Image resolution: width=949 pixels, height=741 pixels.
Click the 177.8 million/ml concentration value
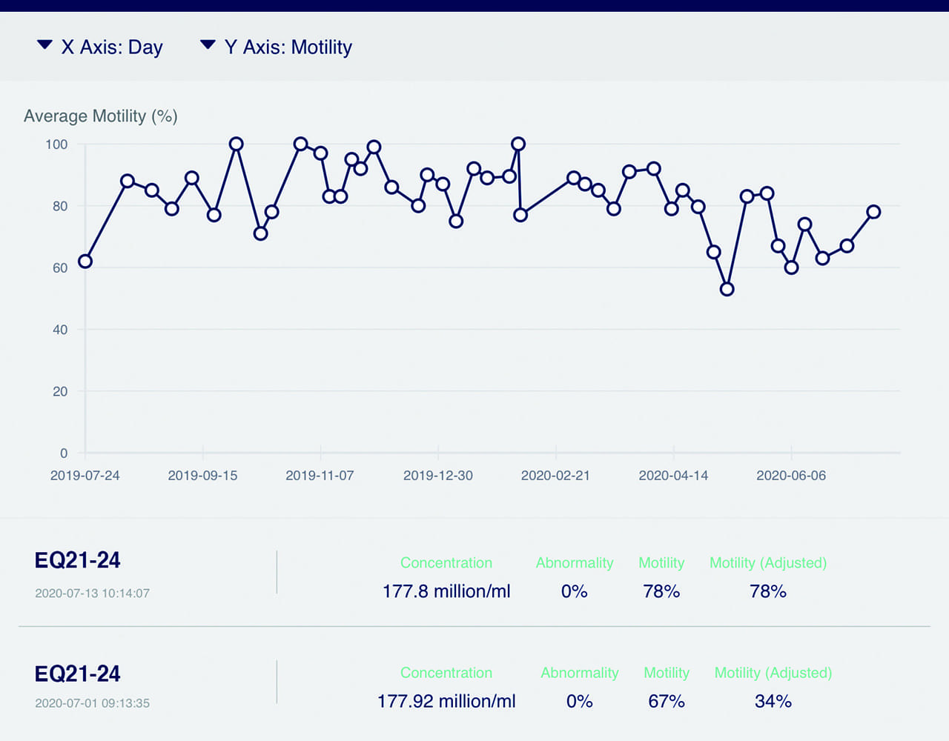446,591
